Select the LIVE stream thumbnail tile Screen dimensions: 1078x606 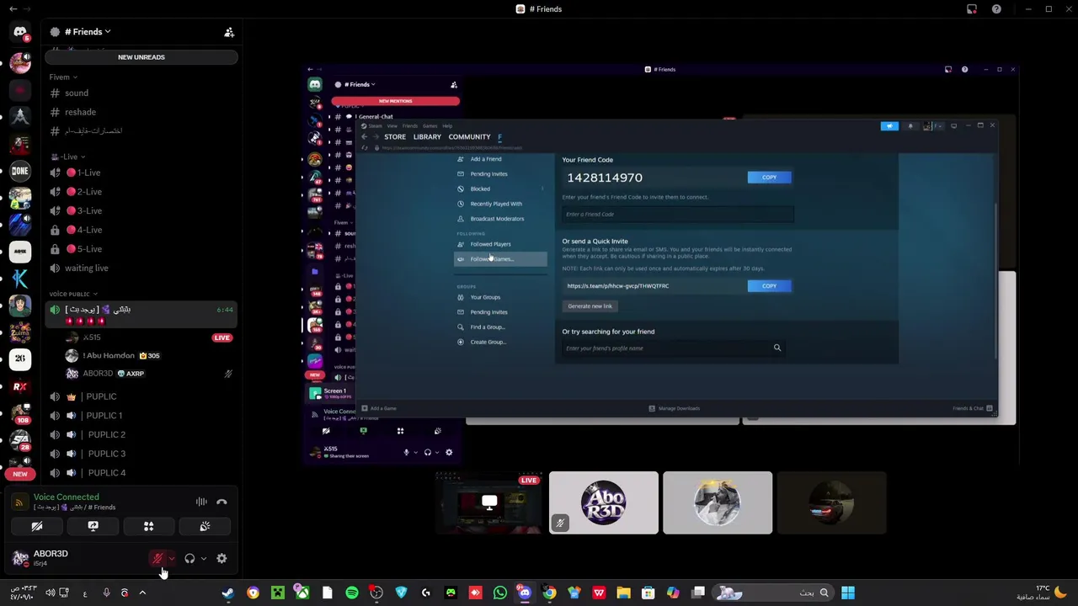(489, 503)
